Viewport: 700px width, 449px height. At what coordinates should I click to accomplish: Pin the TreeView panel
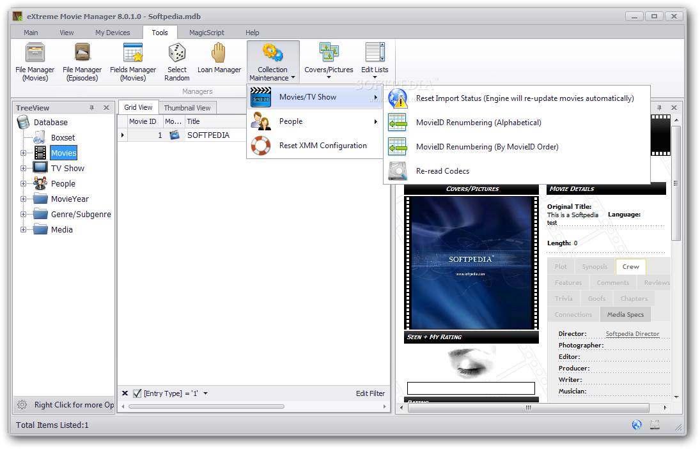pos(91,108)
